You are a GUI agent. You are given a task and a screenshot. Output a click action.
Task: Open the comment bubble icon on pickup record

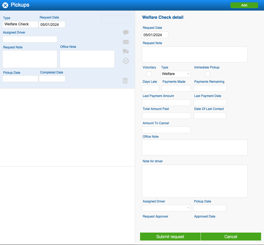tap(126, 32)
